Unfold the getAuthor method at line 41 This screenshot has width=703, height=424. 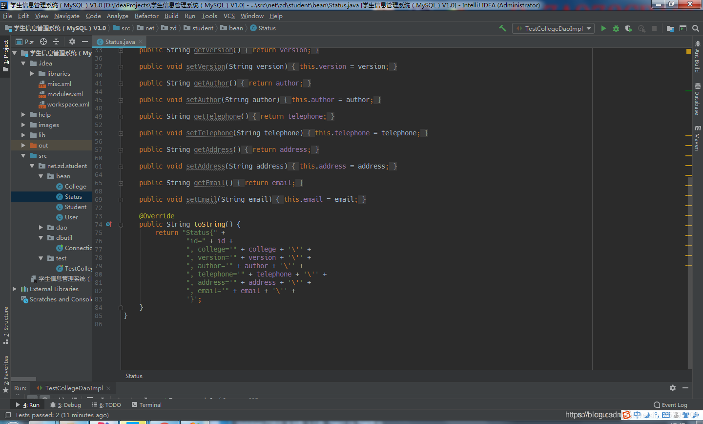pos(121,83)
